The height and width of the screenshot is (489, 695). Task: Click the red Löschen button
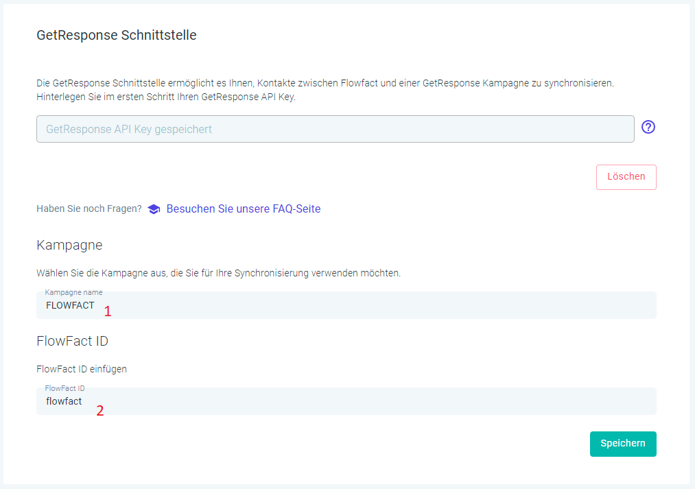pyautogui.click(x=626, y=177)
